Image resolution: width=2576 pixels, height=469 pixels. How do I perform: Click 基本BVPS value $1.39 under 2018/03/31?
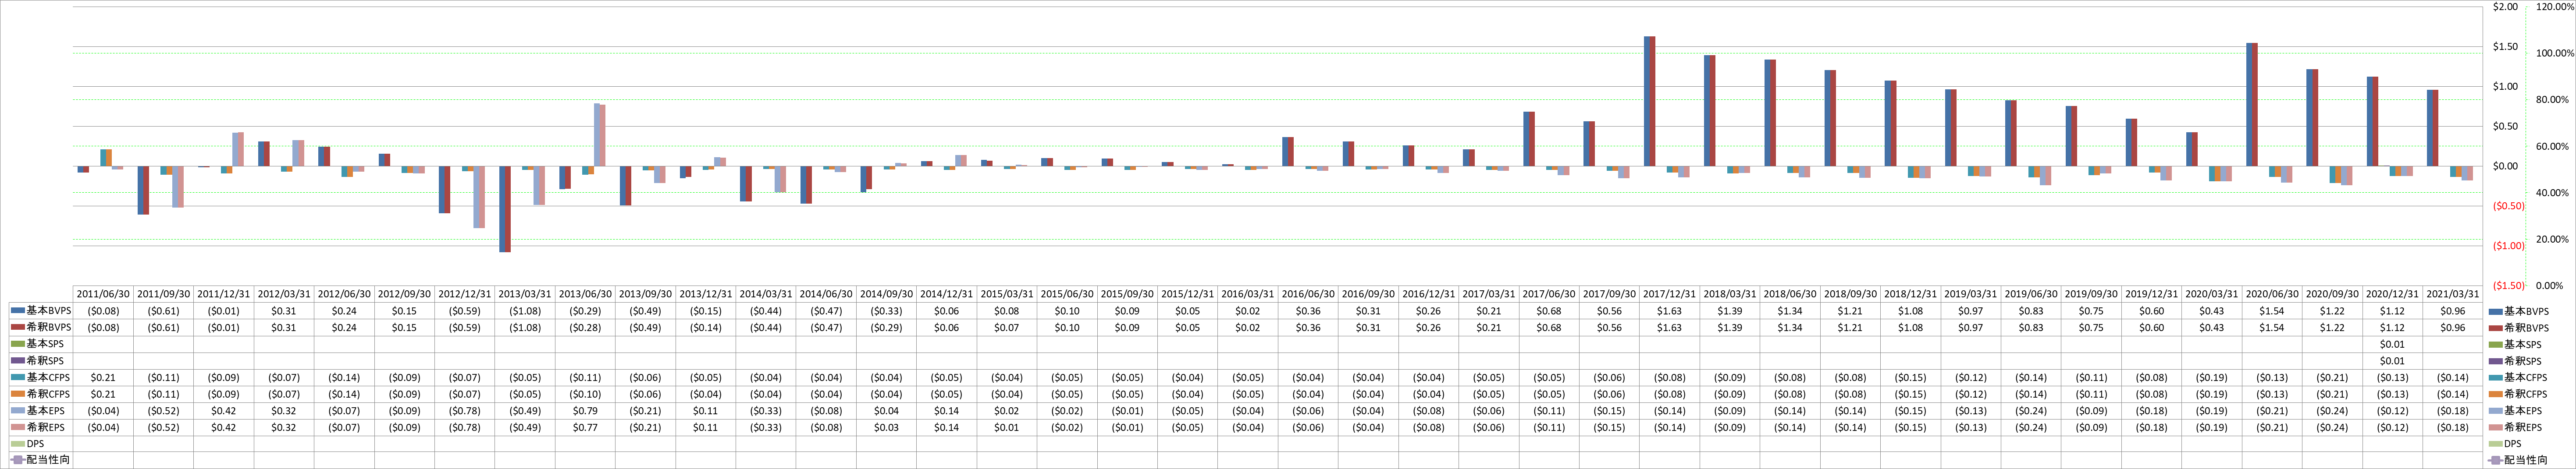[x=1730, y=310]
